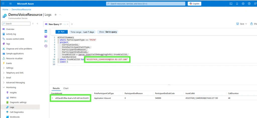
Task: Add a new query tab with plus
Action: 72,24
